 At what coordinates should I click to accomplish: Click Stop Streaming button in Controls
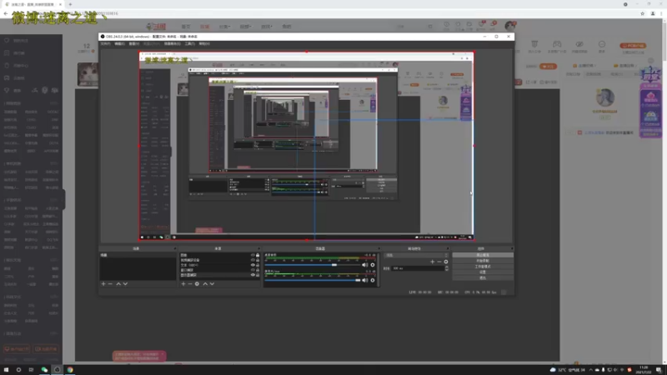point(483,255)
